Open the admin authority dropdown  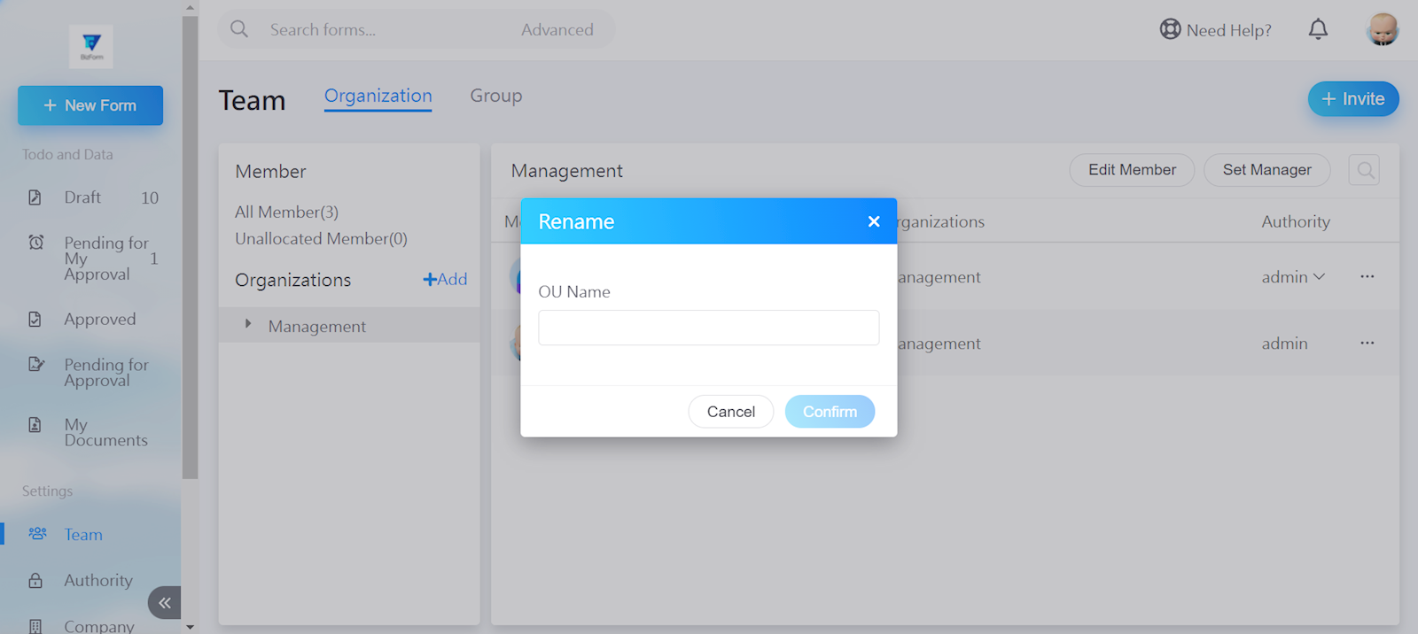click(1293, 277)
